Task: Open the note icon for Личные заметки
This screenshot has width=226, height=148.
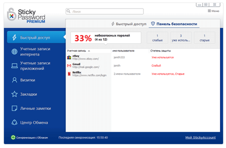Action: point(14,108)
